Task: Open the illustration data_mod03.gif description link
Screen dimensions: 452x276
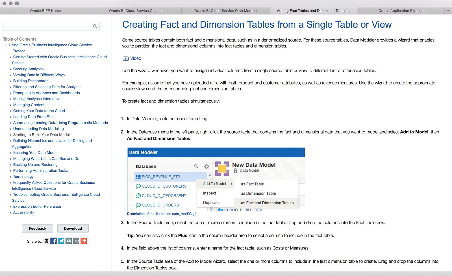Action: click(x=162, y=214)
